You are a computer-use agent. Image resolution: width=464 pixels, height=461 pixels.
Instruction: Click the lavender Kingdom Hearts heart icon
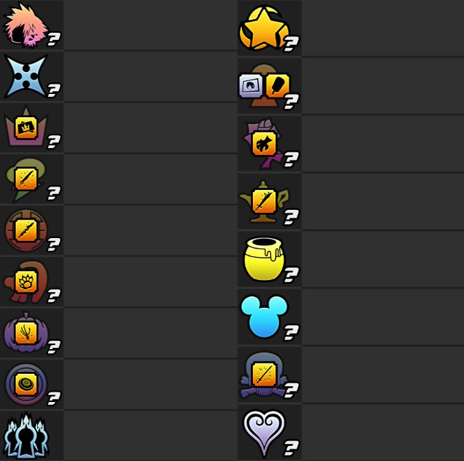264,433
